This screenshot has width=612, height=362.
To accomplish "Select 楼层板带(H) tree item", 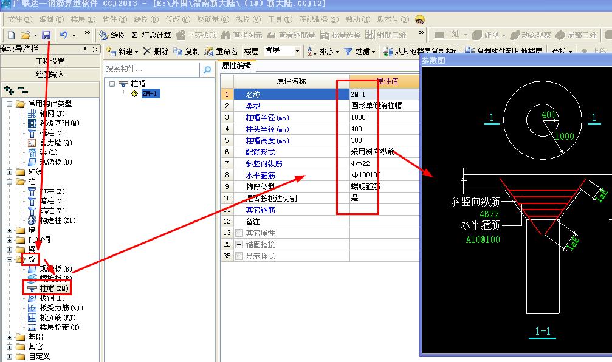I will pyautogui.click(x=60, y=327).
